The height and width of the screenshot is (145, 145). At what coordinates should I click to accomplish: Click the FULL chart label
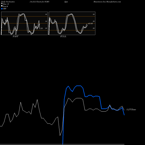click(63, 37)
